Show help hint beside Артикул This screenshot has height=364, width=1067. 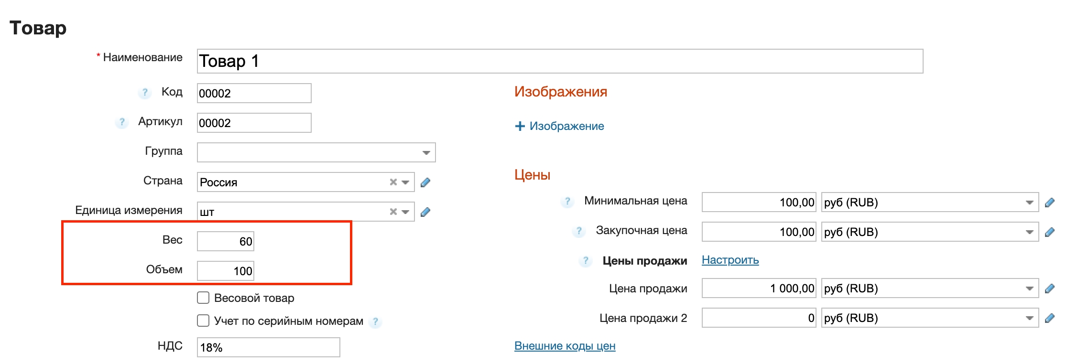click(x=122, y=122)
